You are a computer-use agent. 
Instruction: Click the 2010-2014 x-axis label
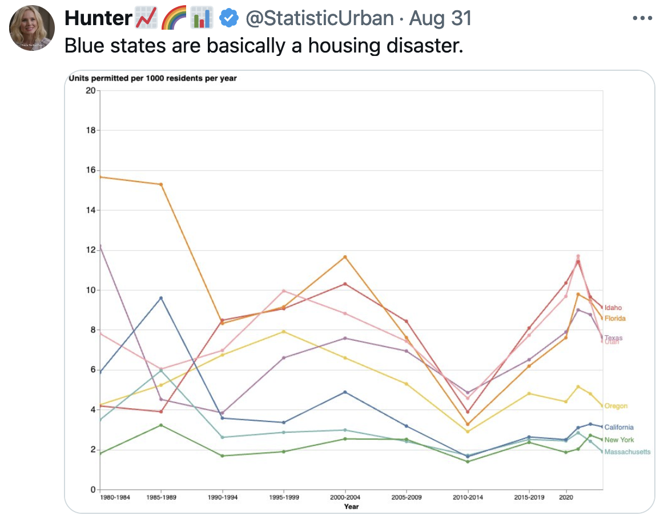pos(468,497)
